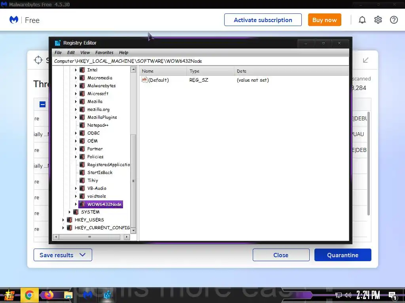The width and height of the screenshot is (405, 303).
Task: Switch to Registry Editor taskbar icon
Action: point(107,295)
